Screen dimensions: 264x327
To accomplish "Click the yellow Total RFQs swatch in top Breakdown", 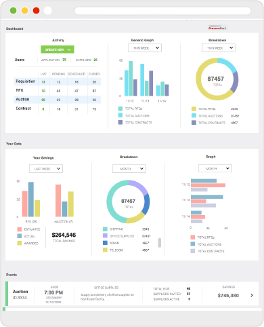I will (x=194, y=109).
